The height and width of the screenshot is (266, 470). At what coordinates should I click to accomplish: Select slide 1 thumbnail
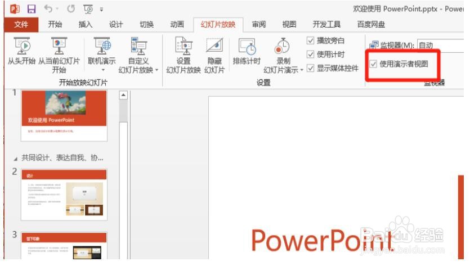click(64, 116)
